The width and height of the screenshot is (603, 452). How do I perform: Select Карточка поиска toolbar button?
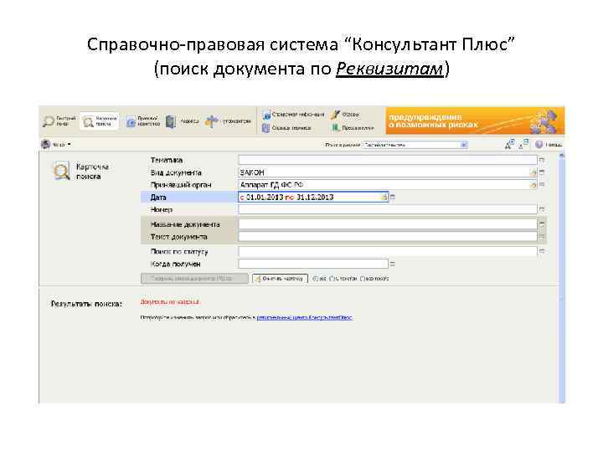pos(100,121)
